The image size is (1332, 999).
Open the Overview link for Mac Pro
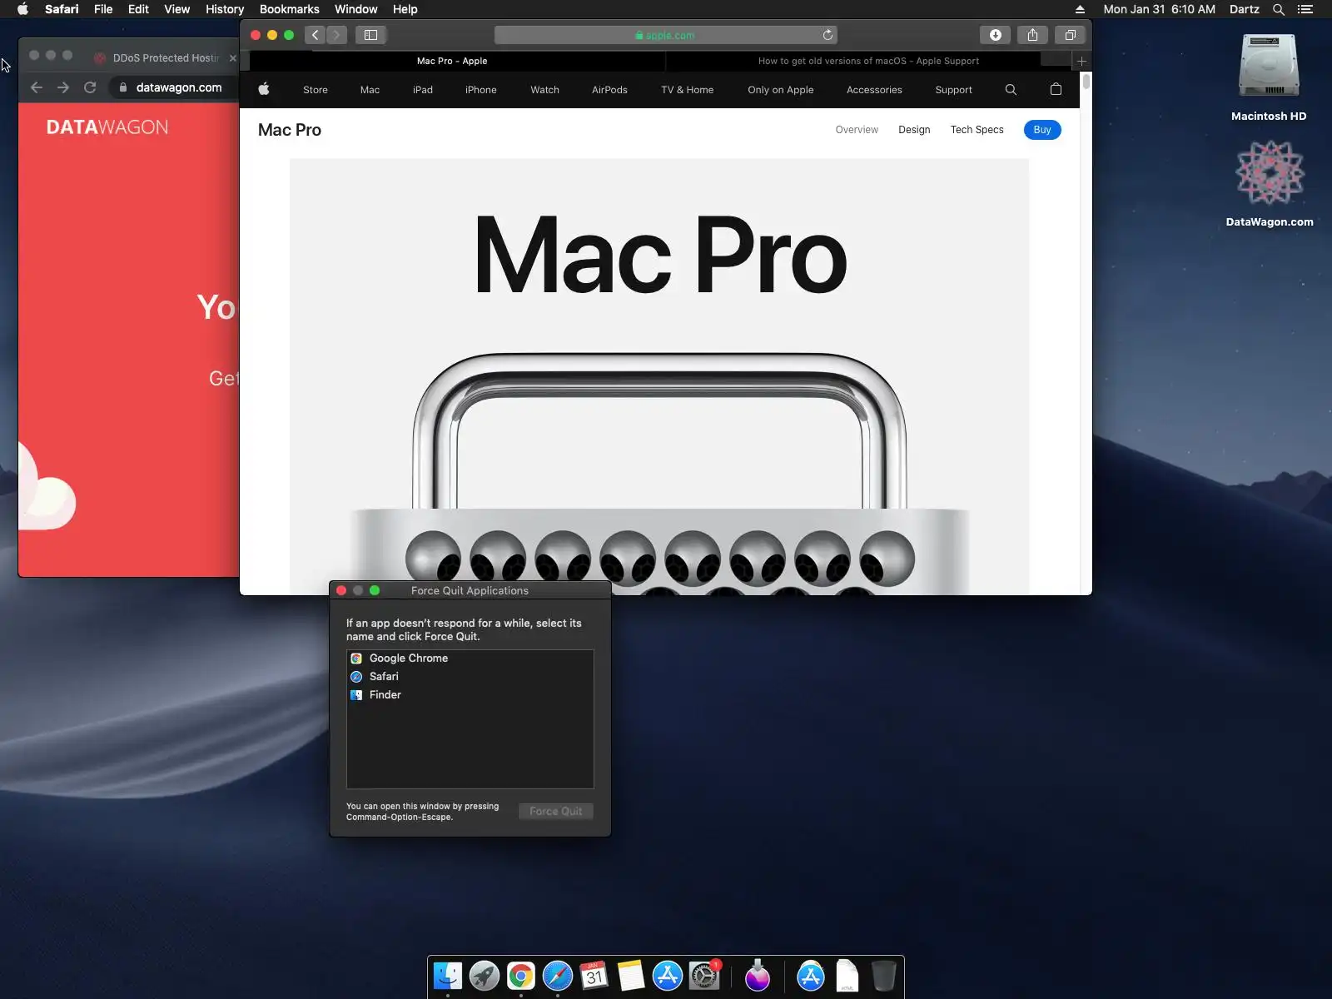pos(857,130)
